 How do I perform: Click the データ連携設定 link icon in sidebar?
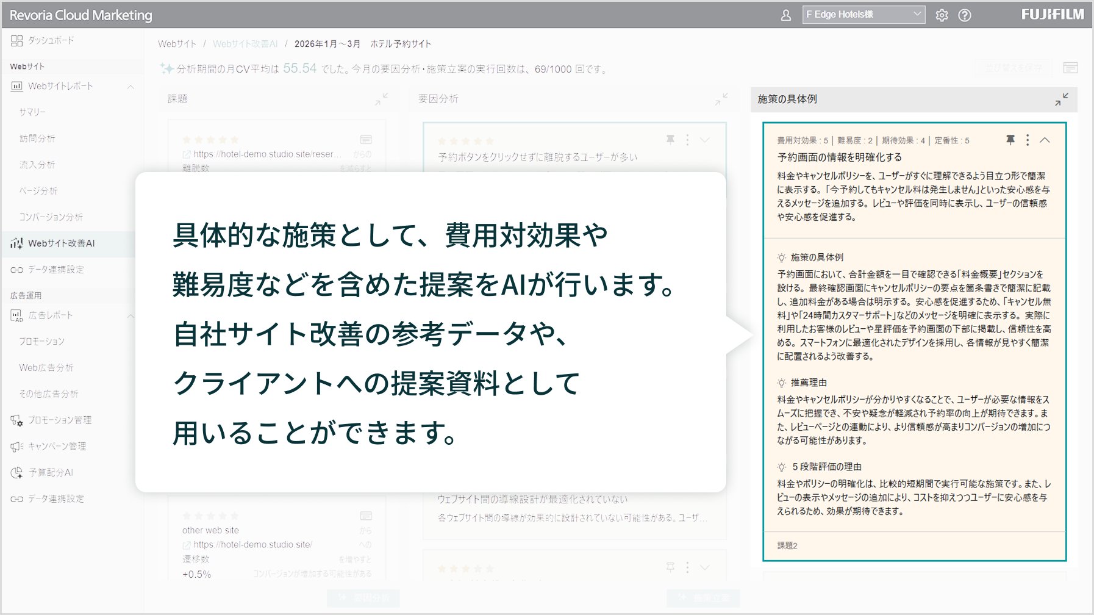[x=16, y=269]
